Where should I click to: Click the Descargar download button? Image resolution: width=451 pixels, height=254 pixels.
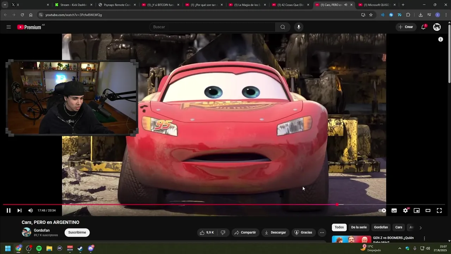[x=275, y=232]
